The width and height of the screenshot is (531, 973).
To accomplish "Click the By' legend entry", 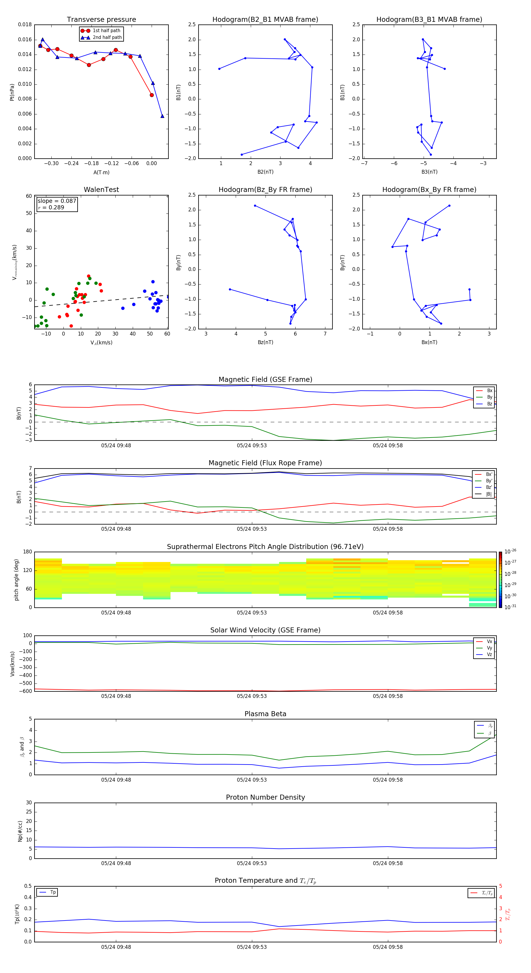I will (484, 481).
